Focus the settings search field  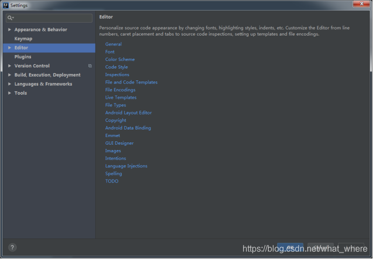pyautogui.click(x=49, y=18)
